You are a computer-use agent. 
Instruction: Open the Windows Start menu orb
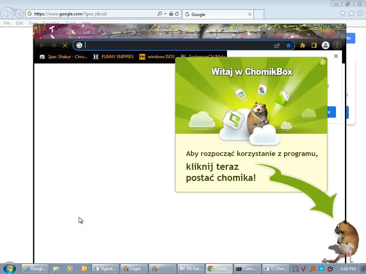click(x=9, y=268)
